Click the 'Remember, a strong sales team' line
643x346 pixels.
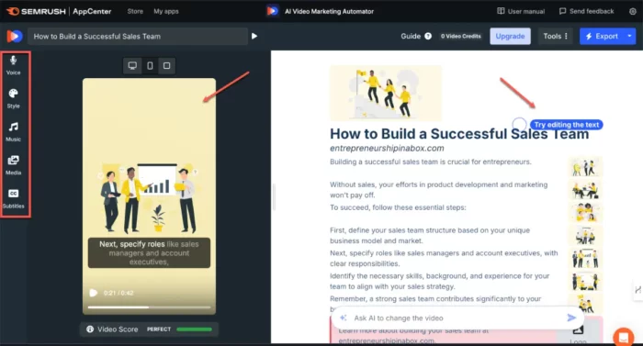[435, 299]
